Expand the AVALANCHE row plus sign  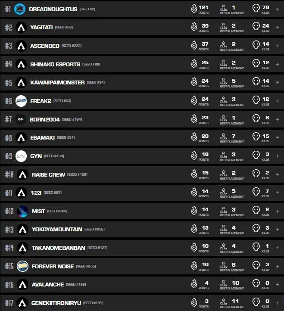click(277, 284)
